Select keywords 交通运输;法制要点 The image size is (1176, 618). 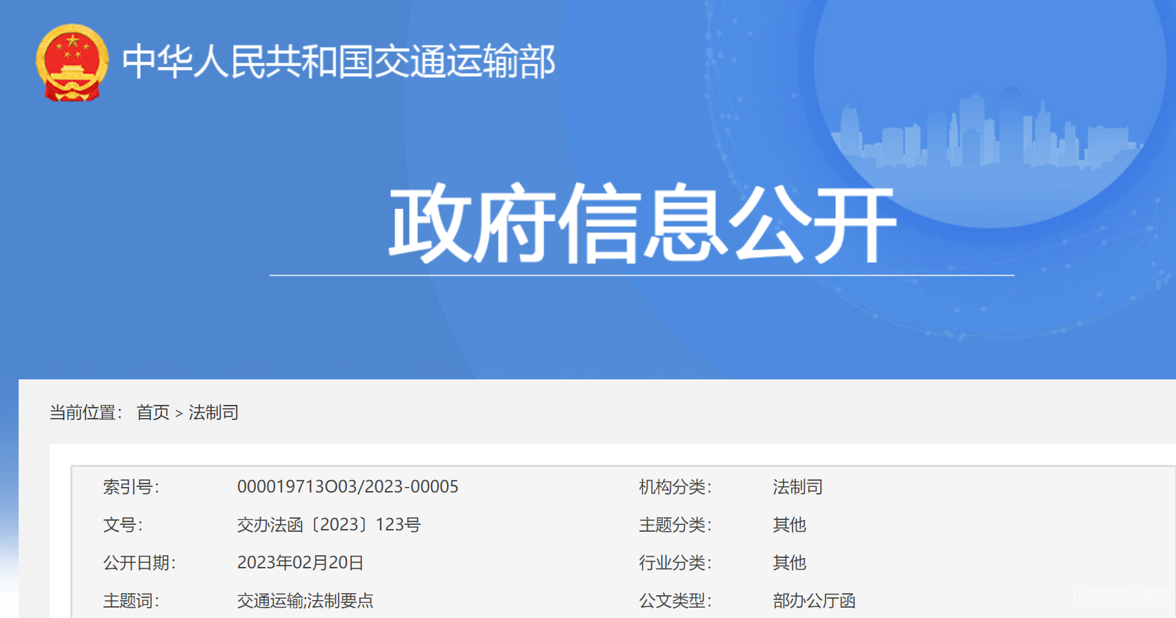click(x=305, y=601)
